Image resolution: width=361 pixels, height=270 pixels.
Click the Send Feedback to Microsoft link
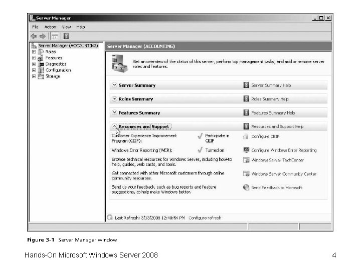277,187
